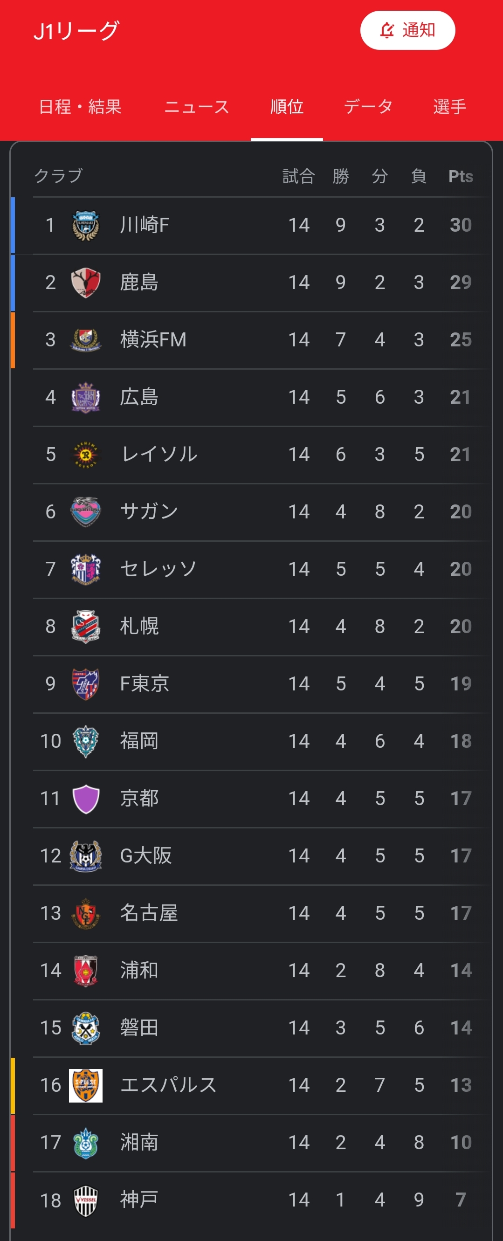The height and width of the screenshot is (1241, 503).
Task: Click the 鹿島 antlers crest icon
Action: (86, 283)
